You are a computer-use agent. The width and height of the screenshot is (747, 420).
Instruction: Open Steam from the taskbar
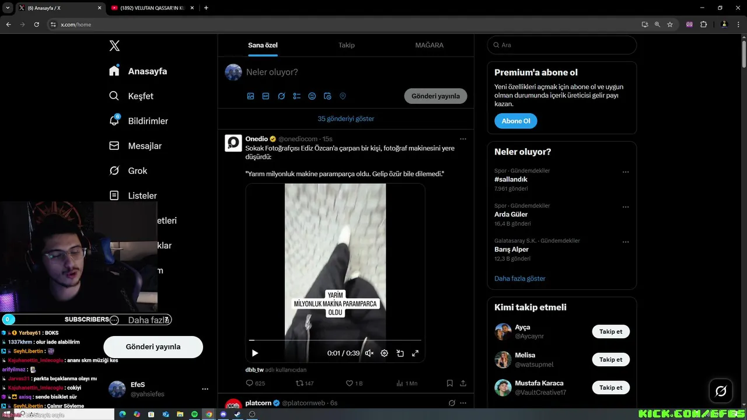pyautogui.click(x=237, y=414)
